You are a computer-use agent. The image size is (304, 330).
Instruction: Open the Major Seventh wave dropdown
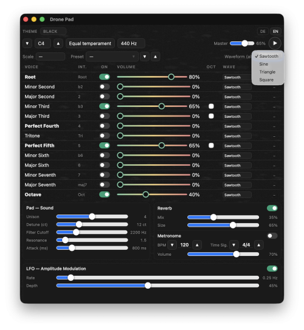237,185
